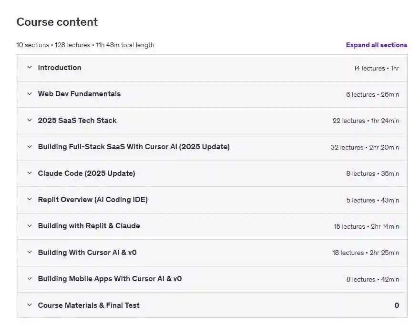Click Building with Replit & Claude title
Image resolution: width=420 pixels, height=324 pixels.
pyautogui.click(x=89, y=226)
